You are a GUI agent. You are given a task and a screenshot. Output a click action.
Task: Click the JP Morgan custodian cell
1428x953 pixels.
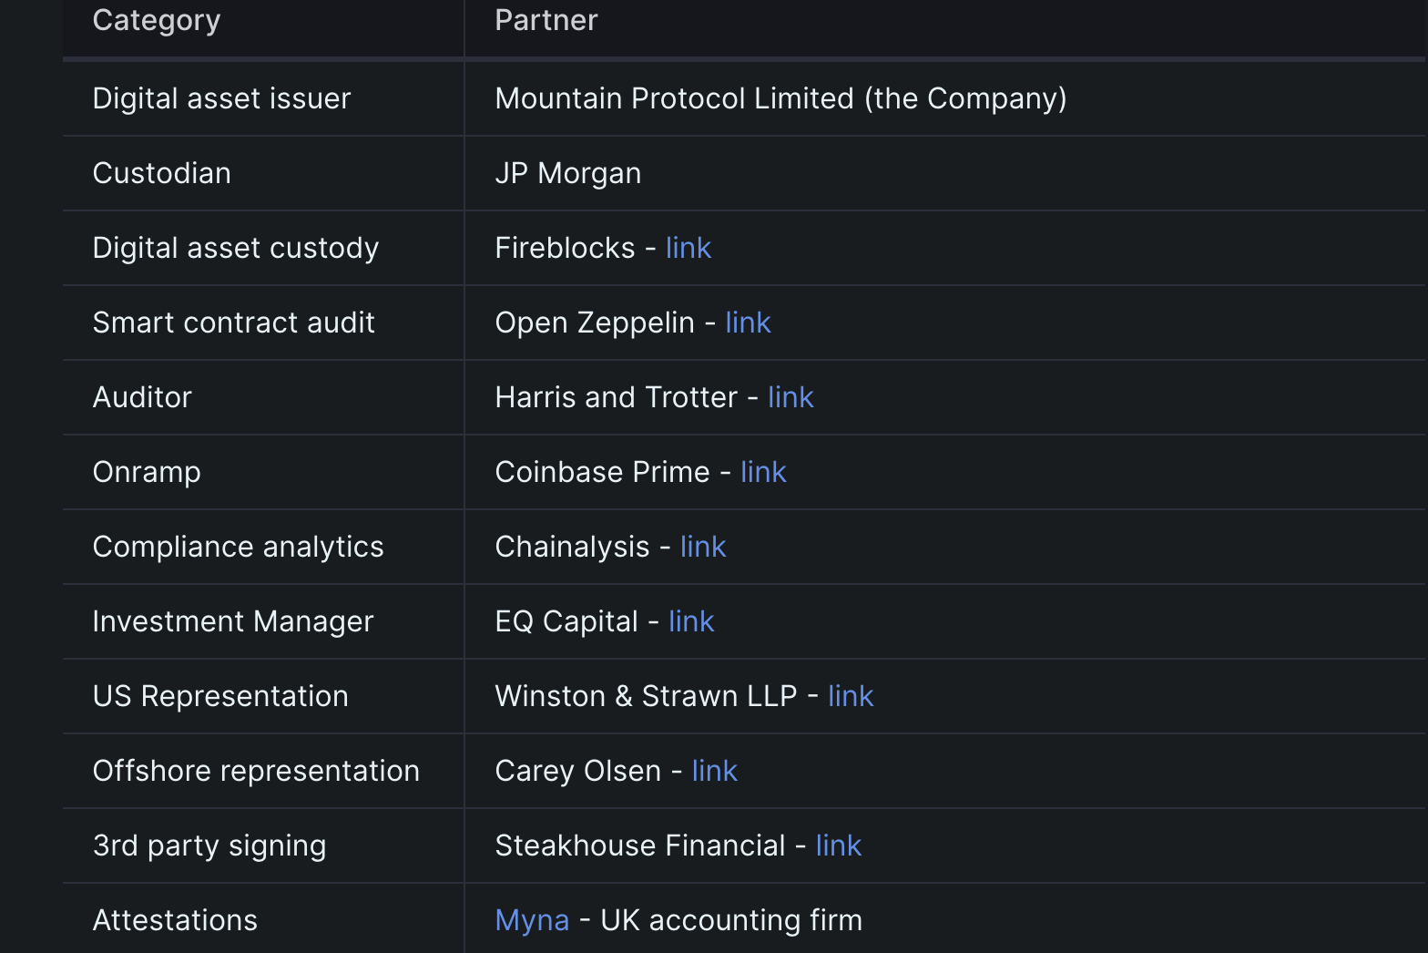568,173
